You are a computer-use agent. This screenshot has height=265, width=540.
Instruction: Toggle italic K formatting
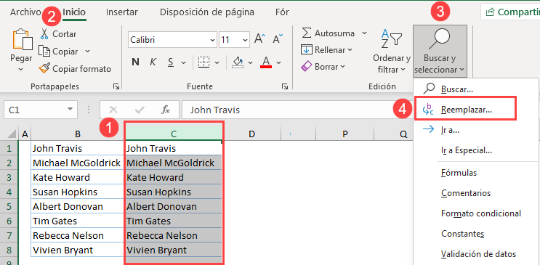tap(153, 62)
